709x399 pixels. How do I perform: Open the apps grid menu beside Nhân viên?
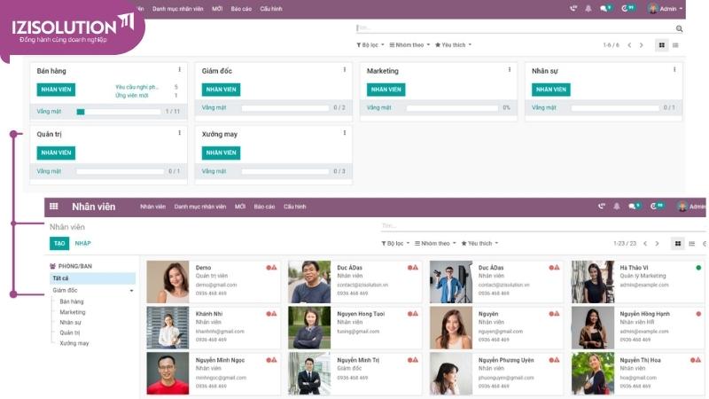point(54,207)
